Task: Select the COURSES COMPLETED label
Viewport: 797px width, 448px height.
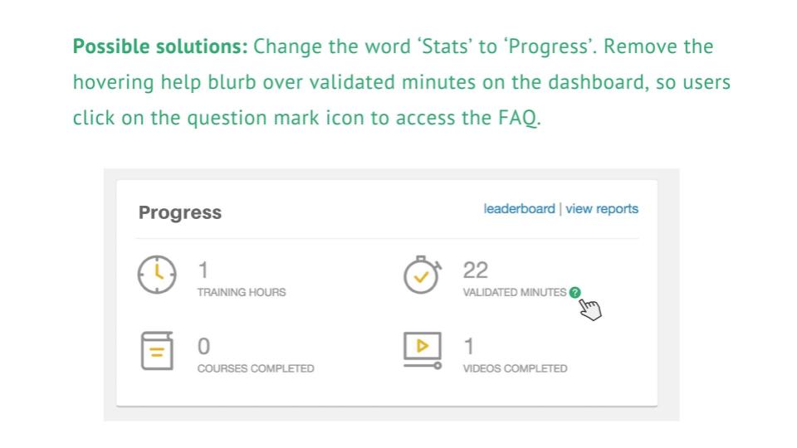Action: (x=256, y=368)
